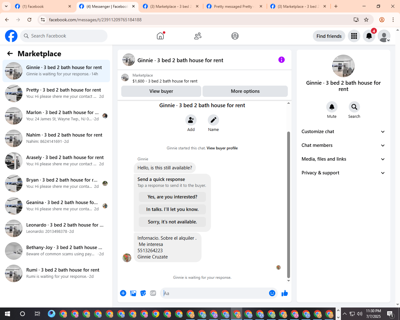Screen dimensions: 400x320
Task: Click the browser address bar URL
Action: pyautogui.click(x=95, y=20)
